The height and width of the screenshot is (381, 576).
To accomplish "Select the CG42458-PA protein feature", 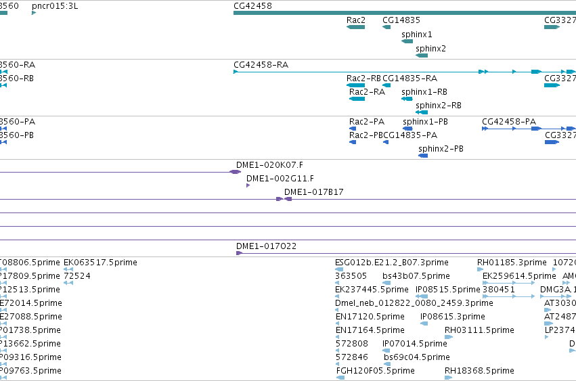I will [x=529, y=129].
